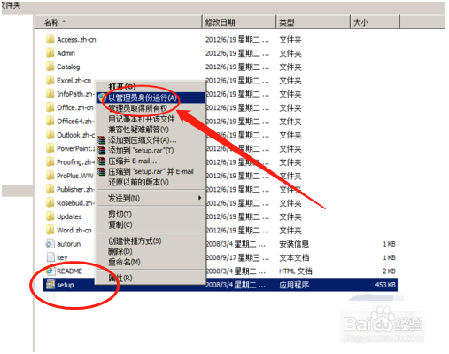The height and width of the screenshot is (354, 449).
Task: Click the Access.zh-cn folder icon
Action: tap(50, 39)
